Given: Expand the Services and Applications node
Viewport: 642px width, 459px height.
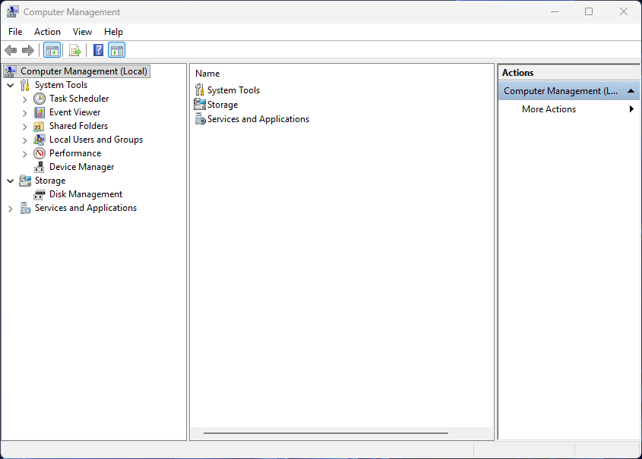Looking at the screenshot, I should click(10, 207).
